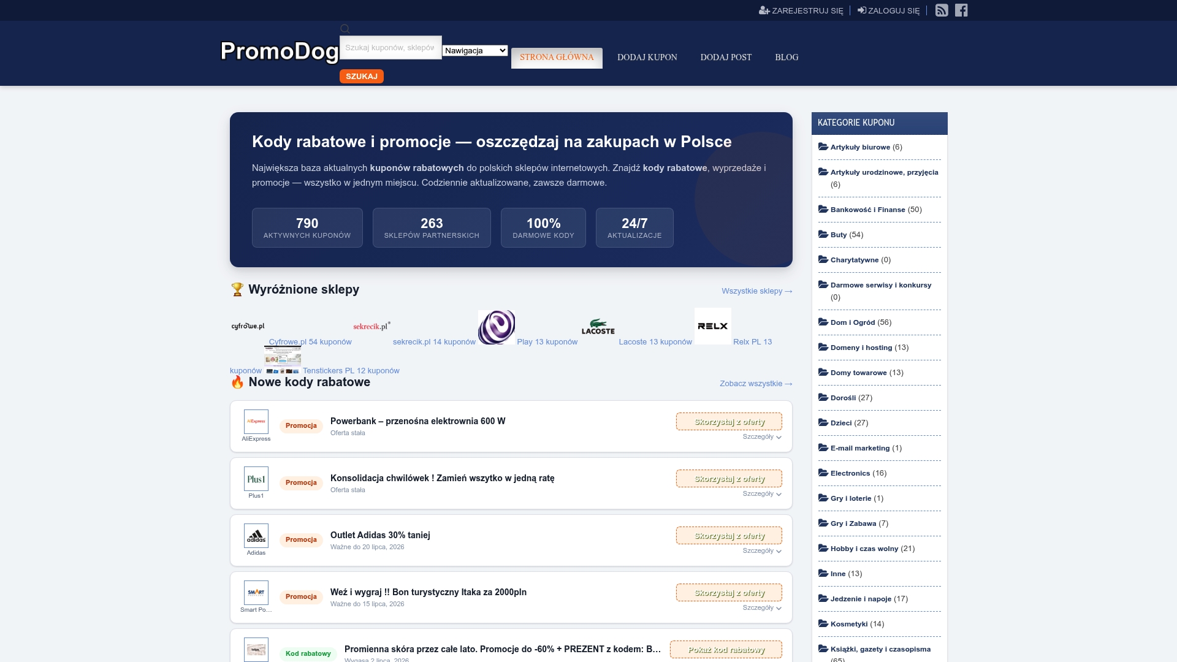Open the Play purple swirl logo
1177x662 pixels.
click(497, 326)
